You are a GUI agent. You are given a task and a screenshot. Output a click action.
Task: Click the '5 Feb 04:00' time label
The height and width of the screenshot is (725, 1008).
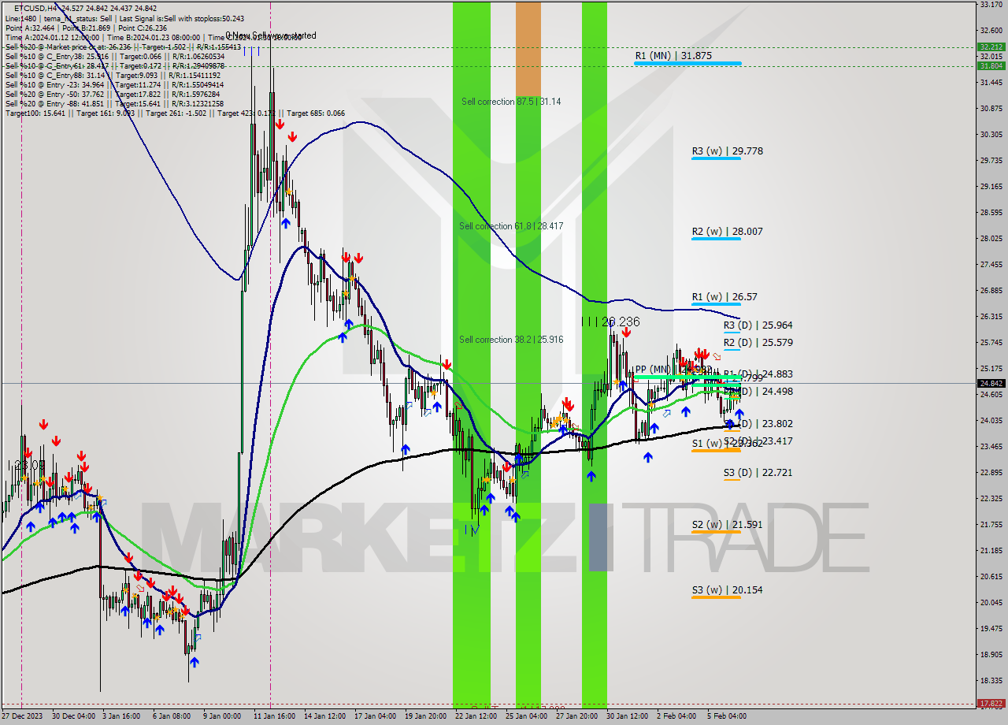(727, 716)
